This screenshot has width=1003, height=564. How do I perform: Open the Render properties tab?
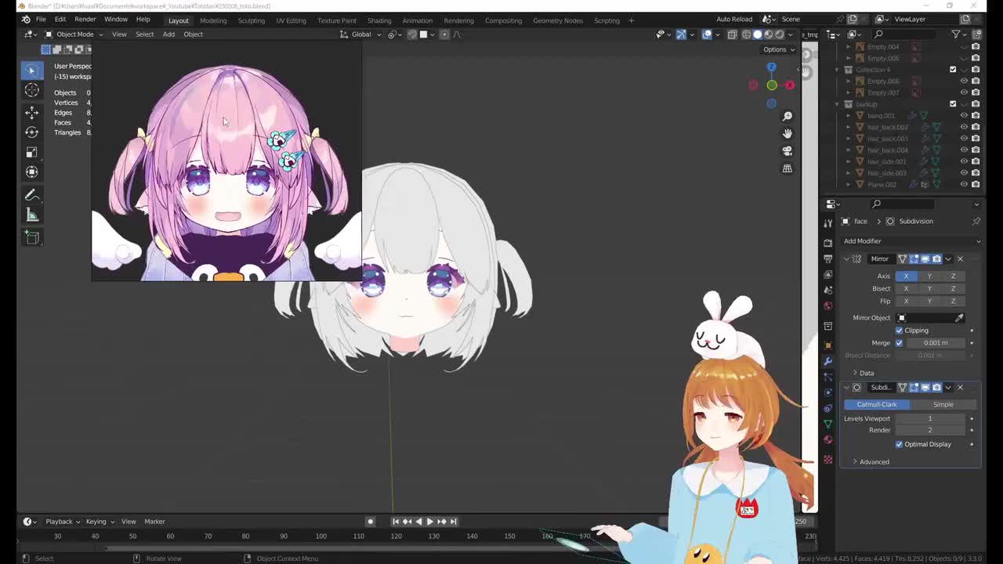click(x=828, y=243)
